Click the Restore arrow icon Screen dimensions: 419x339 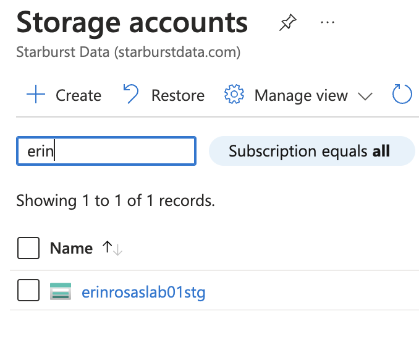131,93
